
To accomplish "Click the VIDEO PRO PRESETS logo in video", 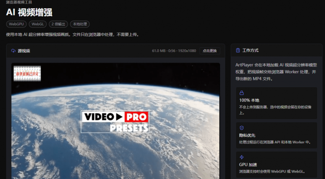I will 115,122.
